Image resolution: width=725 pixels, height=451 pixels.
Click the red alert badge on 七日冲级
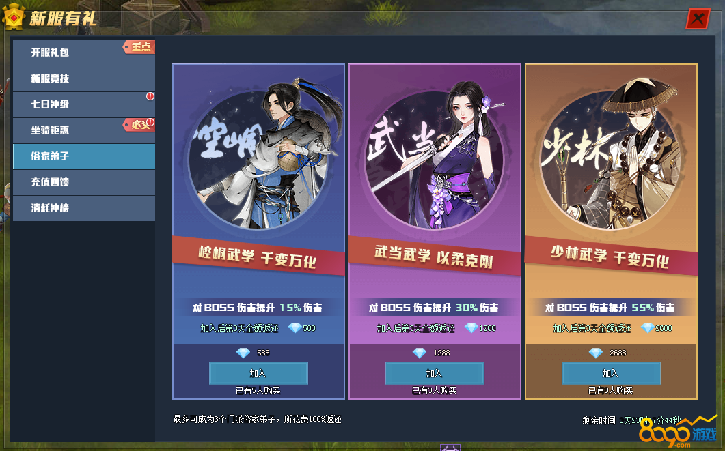click(x=150, y=96)
